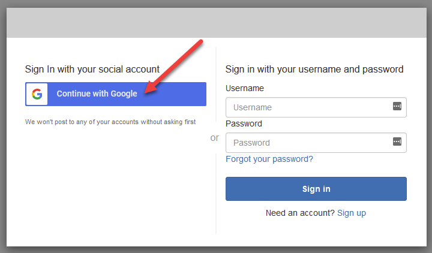Open the Forgot your password link
Viewport: 432px width, 253px height.
coord(269,159)
